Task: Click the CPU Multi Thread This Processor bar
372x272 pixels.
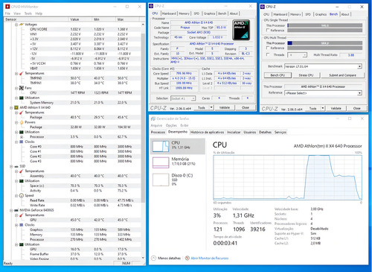Action: [324, 43]
